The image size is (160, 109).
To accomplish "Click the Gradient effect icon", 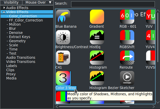I will tap(97, 17).
